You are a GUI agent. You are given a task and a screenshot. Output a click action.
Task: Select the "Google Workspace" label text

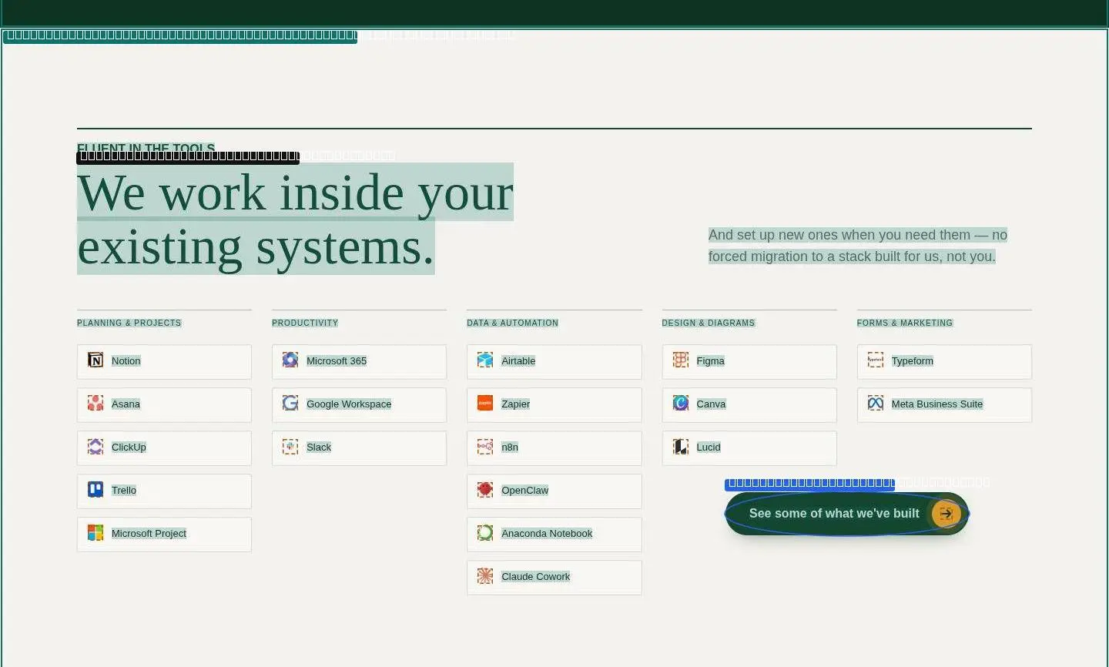pos(349,404)
